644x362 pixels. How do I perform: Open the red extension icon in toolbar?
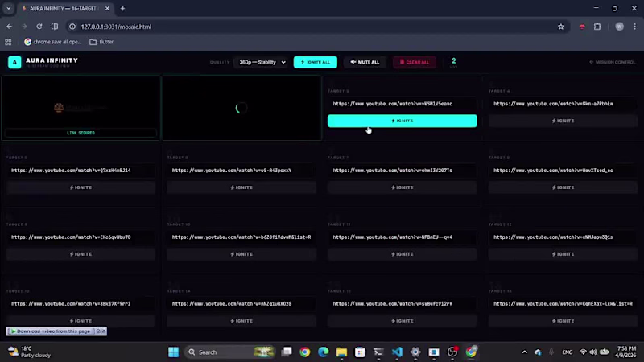[582, 27]
